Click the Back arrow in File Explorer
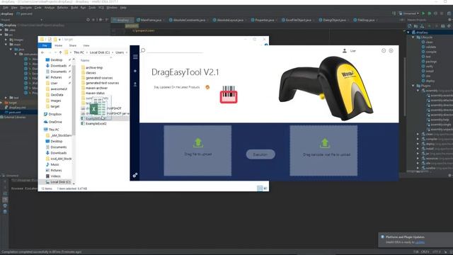Screen dimensions: 453x255 coord(42,52)
